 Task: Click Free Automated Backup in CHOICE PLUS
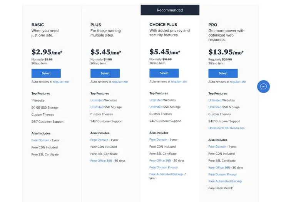tap(166, 174)
